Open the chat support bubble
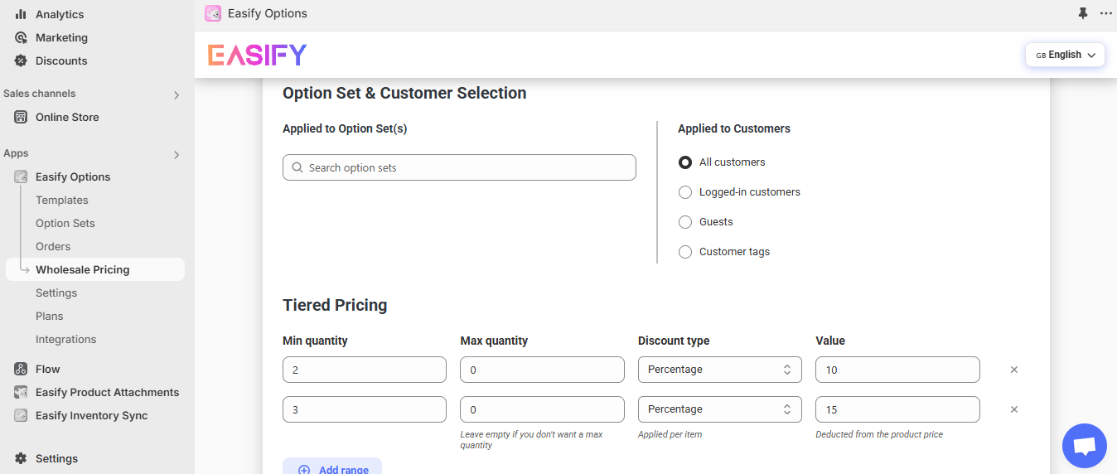Screen dimensions: 1117x474 pyautogui.click(x=1084, y=446)
